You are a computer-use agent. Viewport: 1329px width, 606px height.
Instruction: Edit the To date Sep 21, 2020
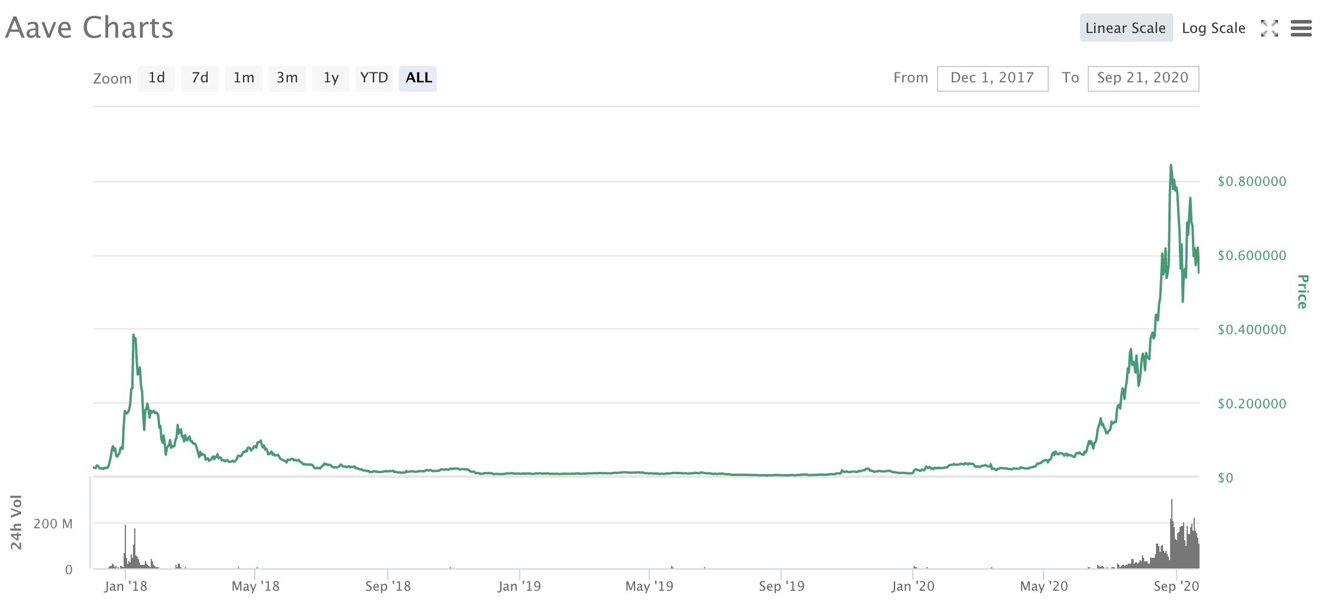(1143, 78)
